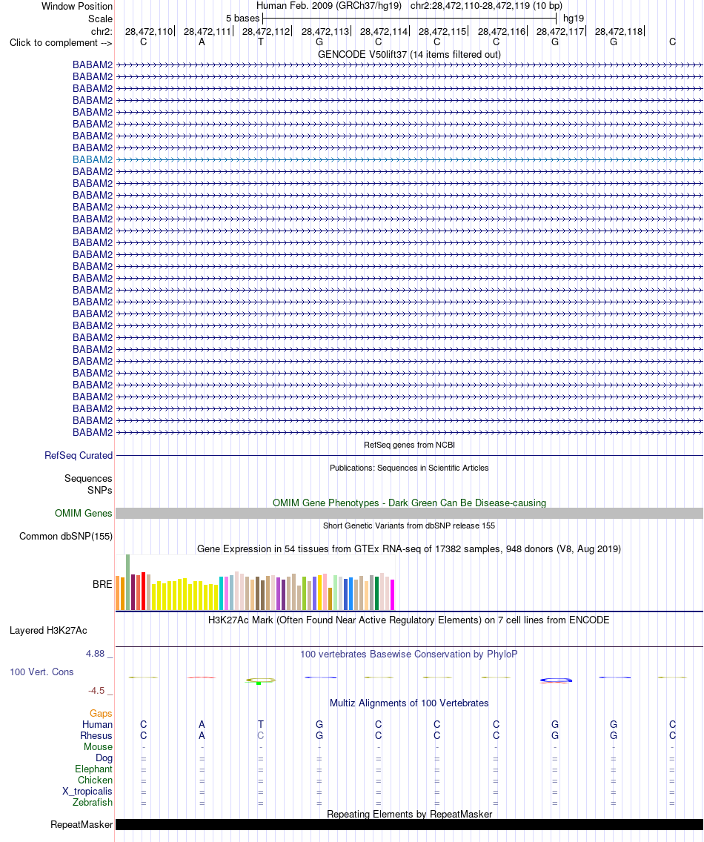Click the Scale row label
This screenshot has height=842, width=704.
[x=101, y=19]
